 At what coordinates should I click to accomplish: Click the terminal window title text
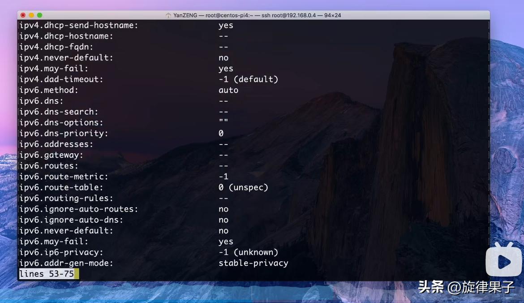coord(257,15)
